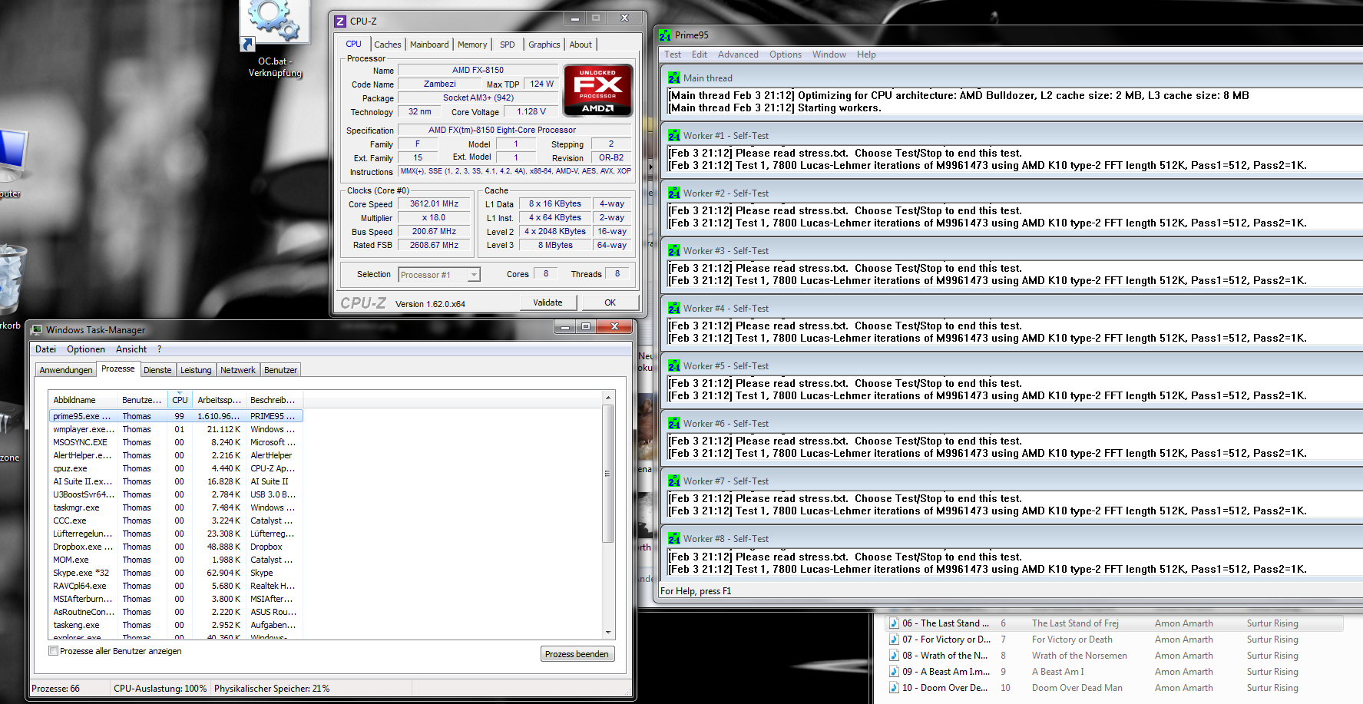Screen dimensions: 1363x704
Task: Click the CPU-Z title bar app icon
Action: [340, 21]
